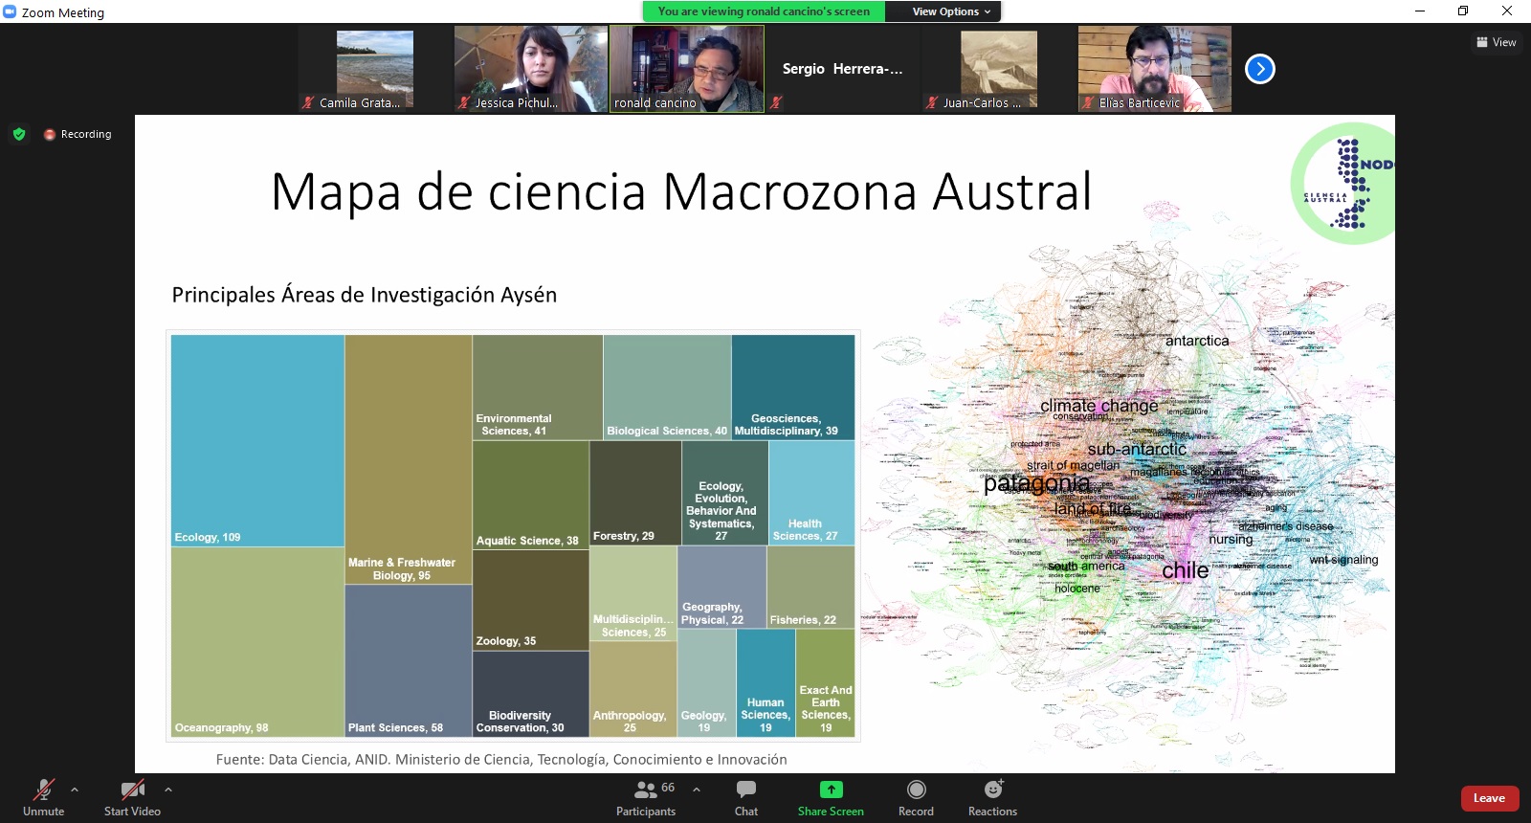Image resolution: width=1531 pixels, height=823 pixels.
Task: Open the Chat panel
Action: [x=746, y=790]
